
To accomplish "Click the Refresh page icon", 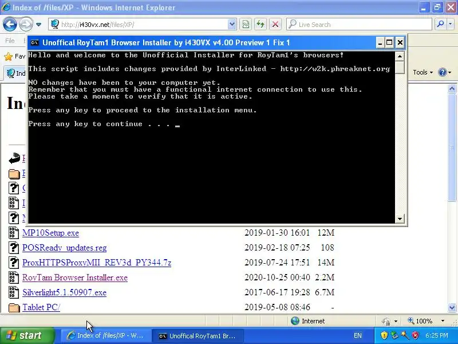I will click(260, 25).
